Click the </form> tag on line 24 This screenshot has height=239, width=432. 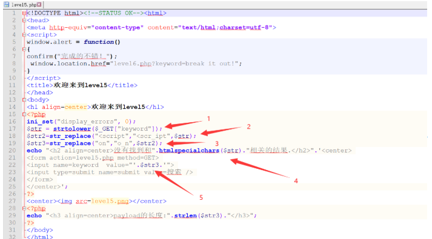coord(39,180)
